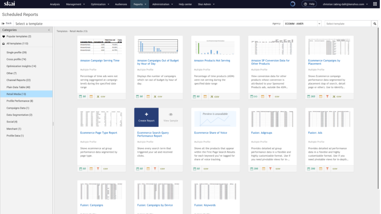This screenshot has height=214, width=381.
Task: Click columns icon on Amazon Campaigns Out of Budget card
Action: point(148,96)
